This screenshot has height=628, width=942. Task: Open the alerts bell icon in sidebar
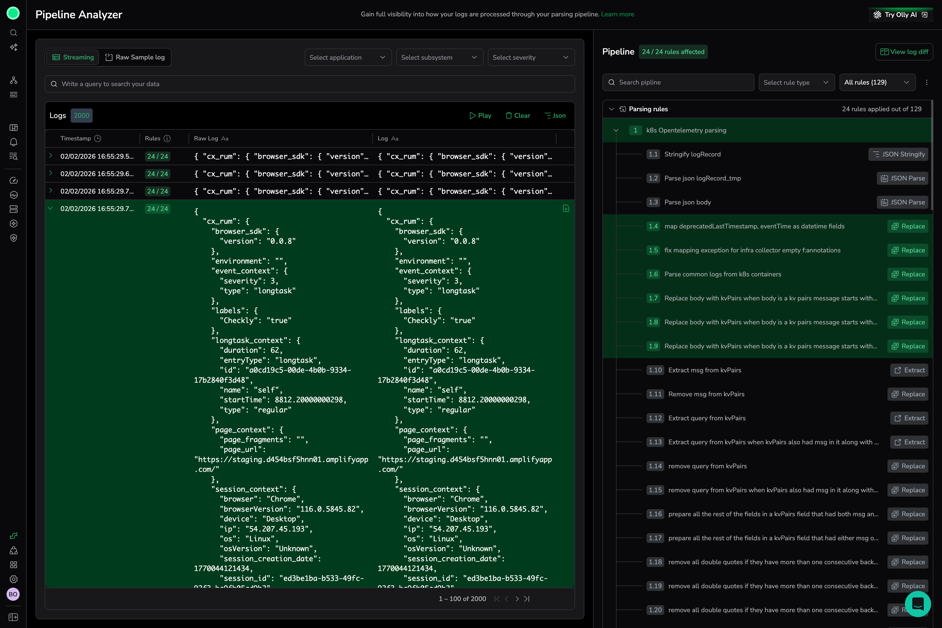13,142
